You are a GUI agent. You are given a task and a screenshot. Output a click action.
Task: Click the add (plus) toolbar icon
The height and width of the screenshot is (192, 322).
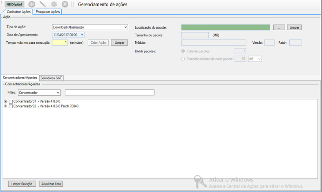point(31,4)
